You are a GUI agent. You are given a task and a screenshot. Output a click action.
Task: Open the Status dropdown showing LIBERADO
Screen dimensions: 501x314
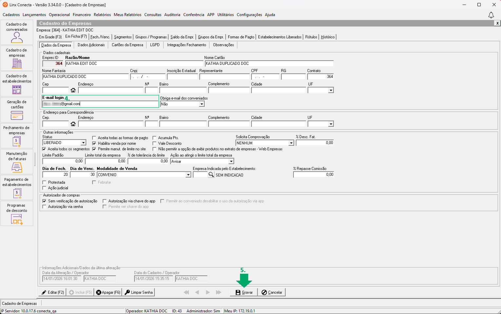(84, 143)
